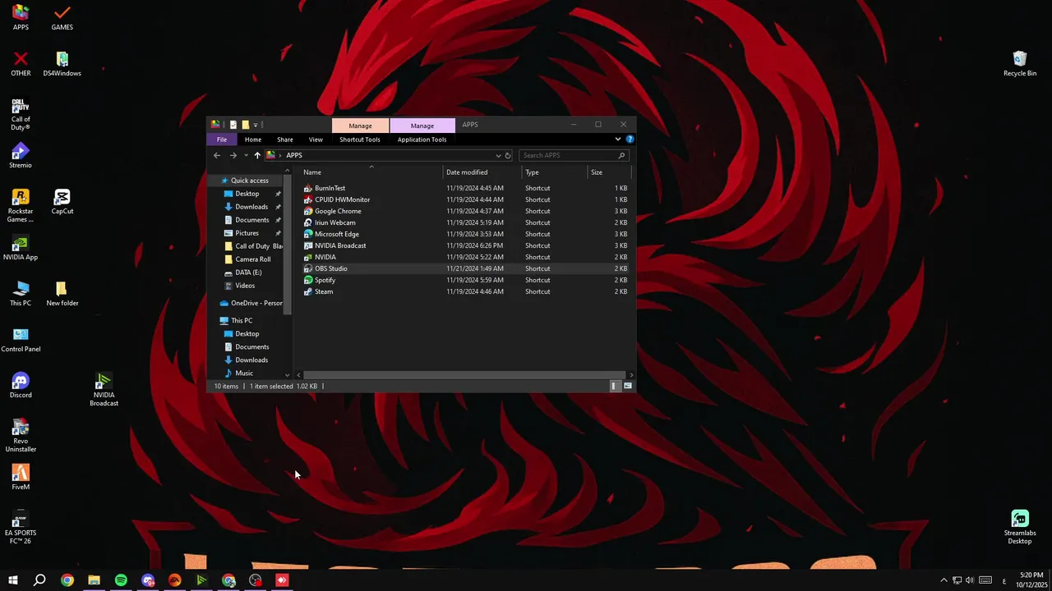1052x591 pixels.
Task: Open the taskbar search magnifier
Action: pyautogui.click(x=39, y=580)
